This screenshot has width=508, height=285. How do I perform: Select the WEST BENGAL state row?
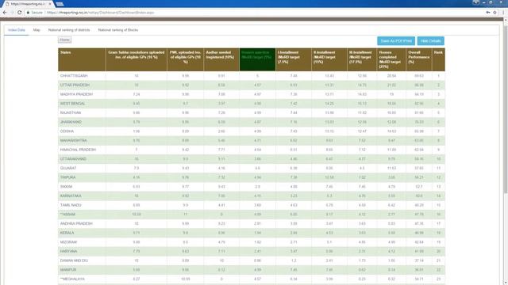tap(252, 104)
